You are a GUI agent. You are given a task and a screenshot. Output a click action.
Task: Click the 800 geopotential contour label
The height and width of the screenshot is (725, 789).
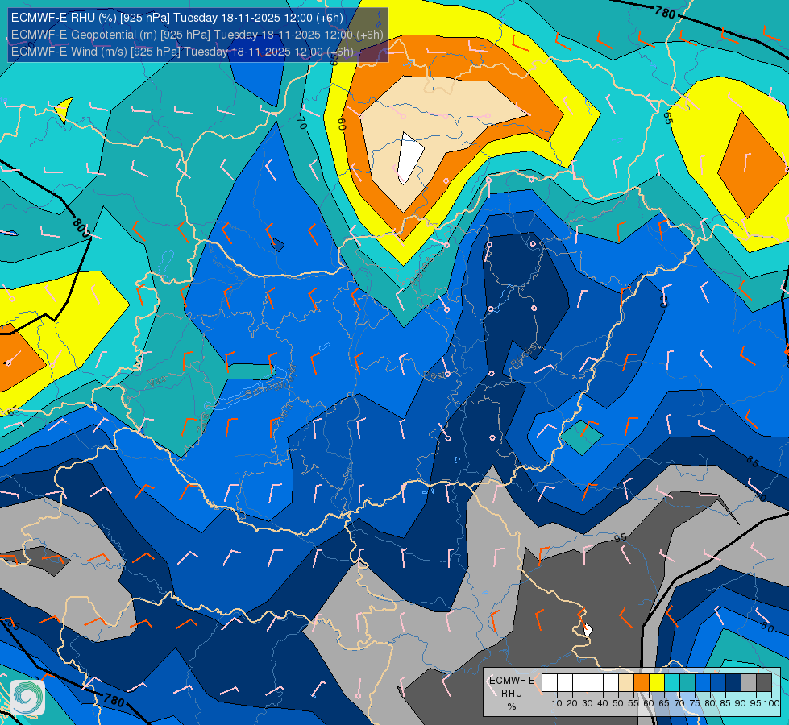(x=81, y=227)
